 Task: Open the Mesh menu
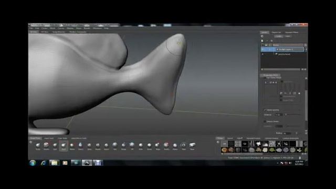(x=52, y=28)
